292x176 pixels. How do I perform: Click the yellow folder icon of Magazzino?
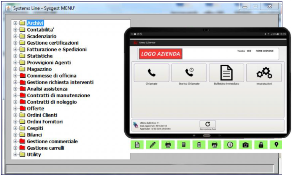(22, 69)
